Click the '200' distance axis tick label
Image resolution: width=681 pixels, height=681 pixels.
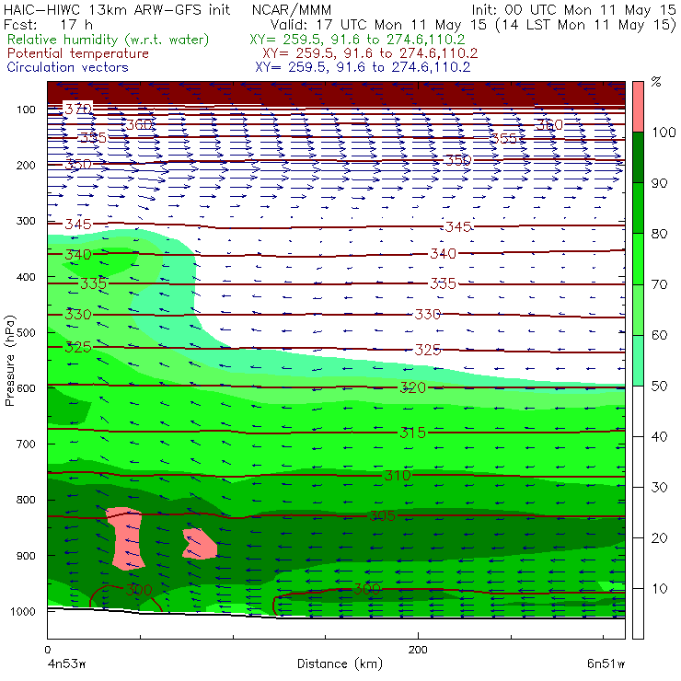pos(418,650)
